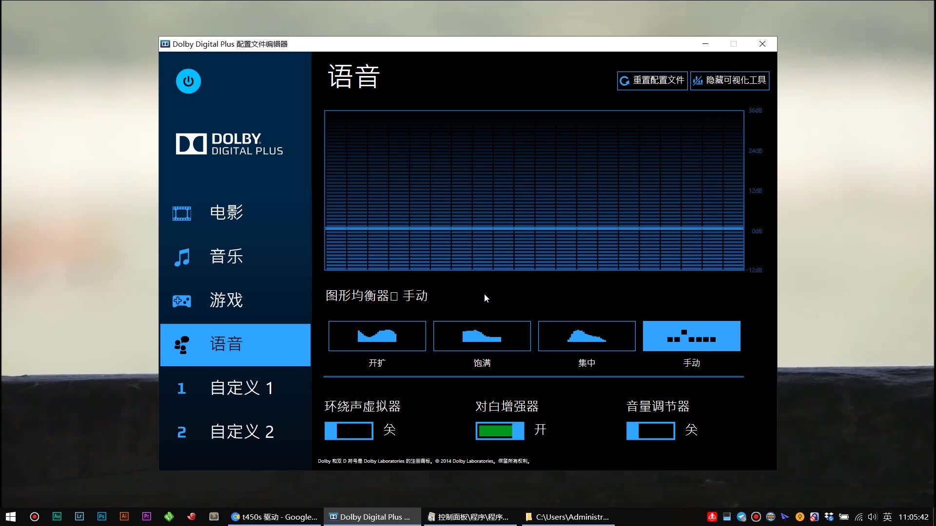
Task: Toggle the 环绕声虚拟器 switch
Action: (349, 431)
